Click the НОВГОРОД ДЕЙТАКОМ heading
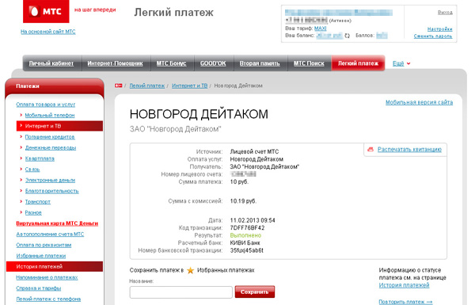 pyautogui.click(x=199, y=114)
